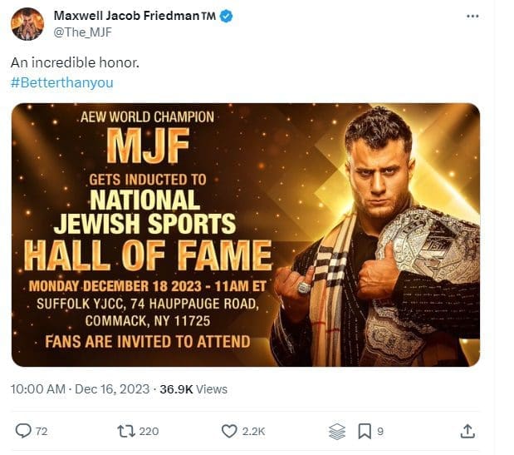Like the post with the heart icon
Image resolution: width=514 pixels, height=455 pixels.
[x=229, y=431]
